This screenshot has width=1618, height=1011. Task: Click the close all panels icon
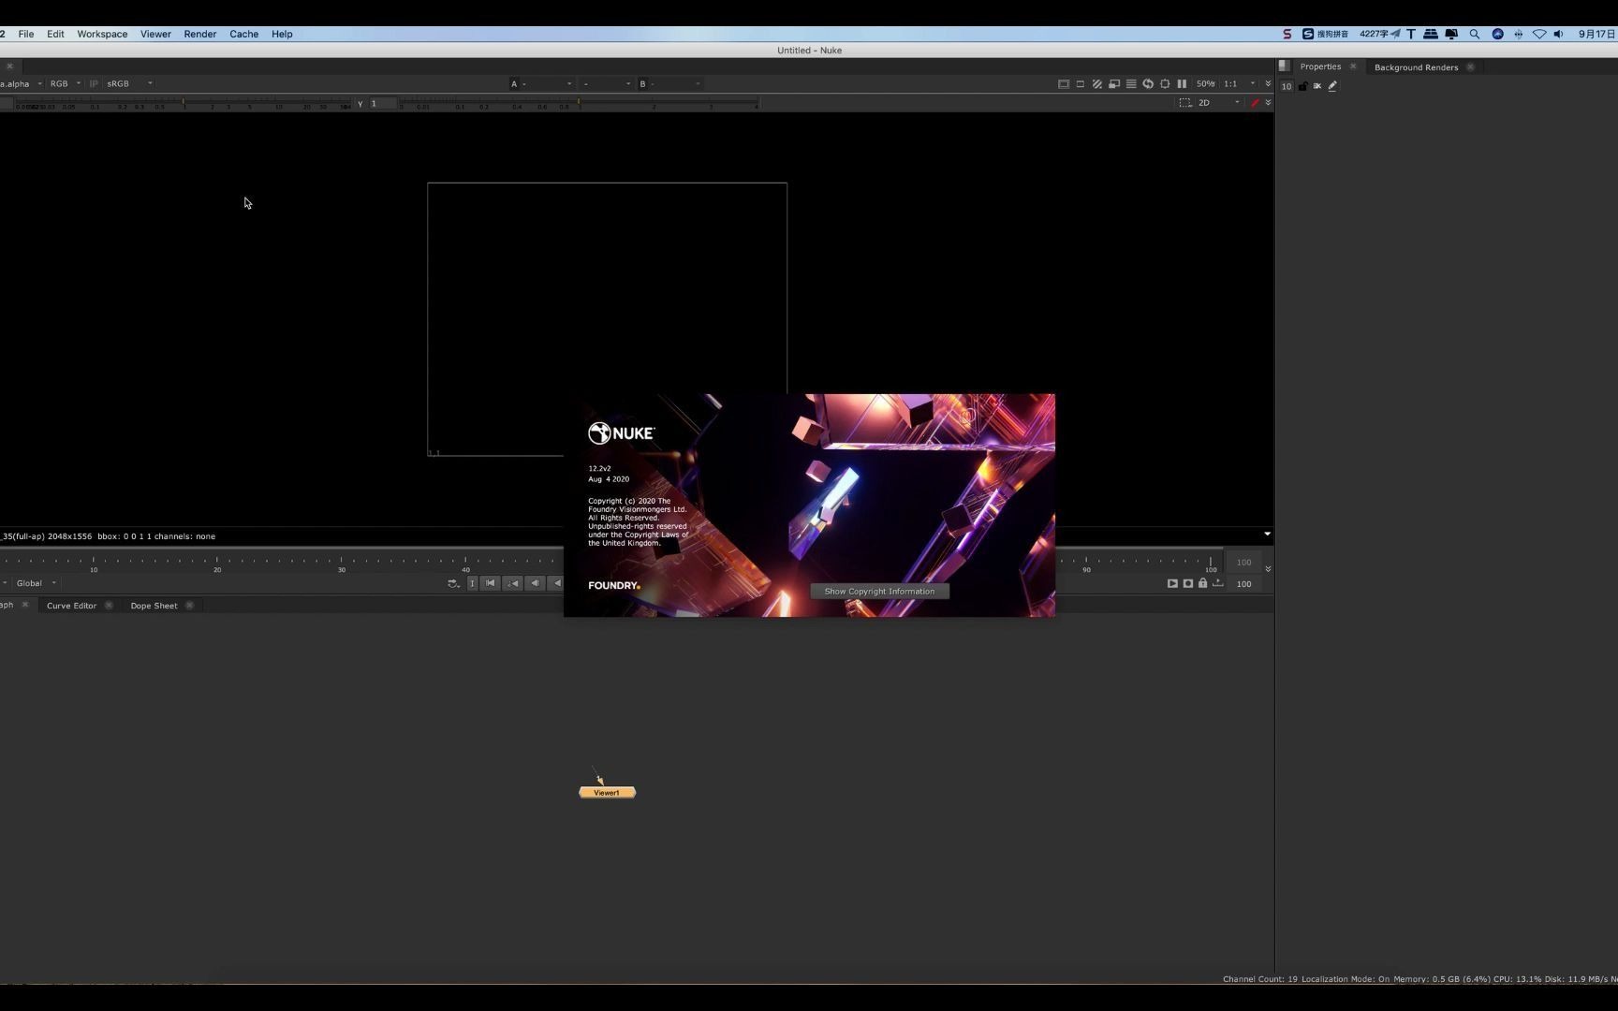(1317, 86)
